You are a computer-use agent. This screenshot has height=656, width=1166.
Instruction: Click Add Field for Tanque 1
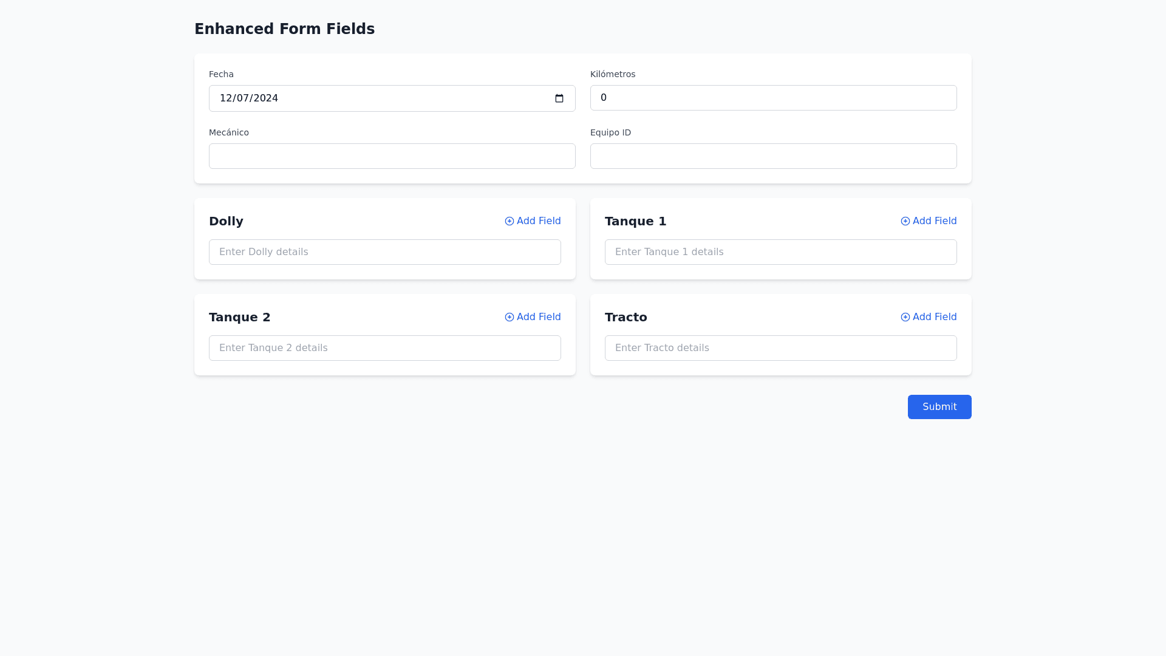pyautogui.click(x=934, y=221)
